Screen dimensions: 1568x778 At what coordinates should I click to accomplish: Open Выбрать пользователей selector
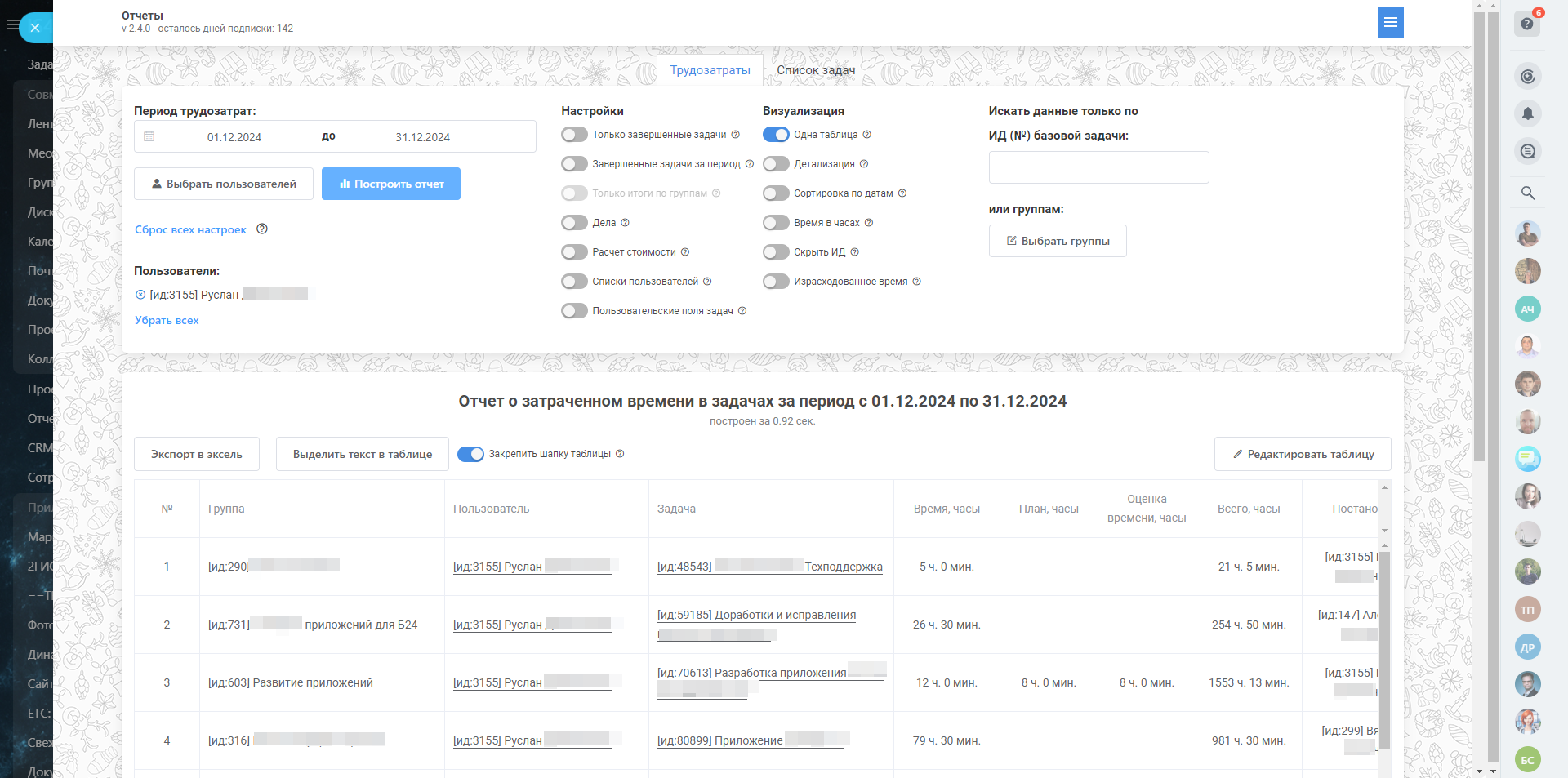point(224,184)
